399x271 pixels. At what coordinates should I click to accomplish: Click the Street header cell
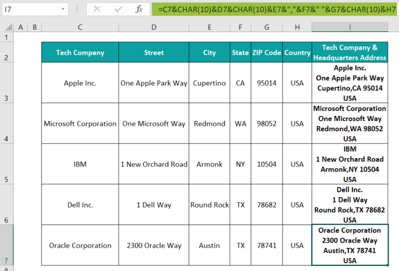pyautogui.click(x=154, y=53)
